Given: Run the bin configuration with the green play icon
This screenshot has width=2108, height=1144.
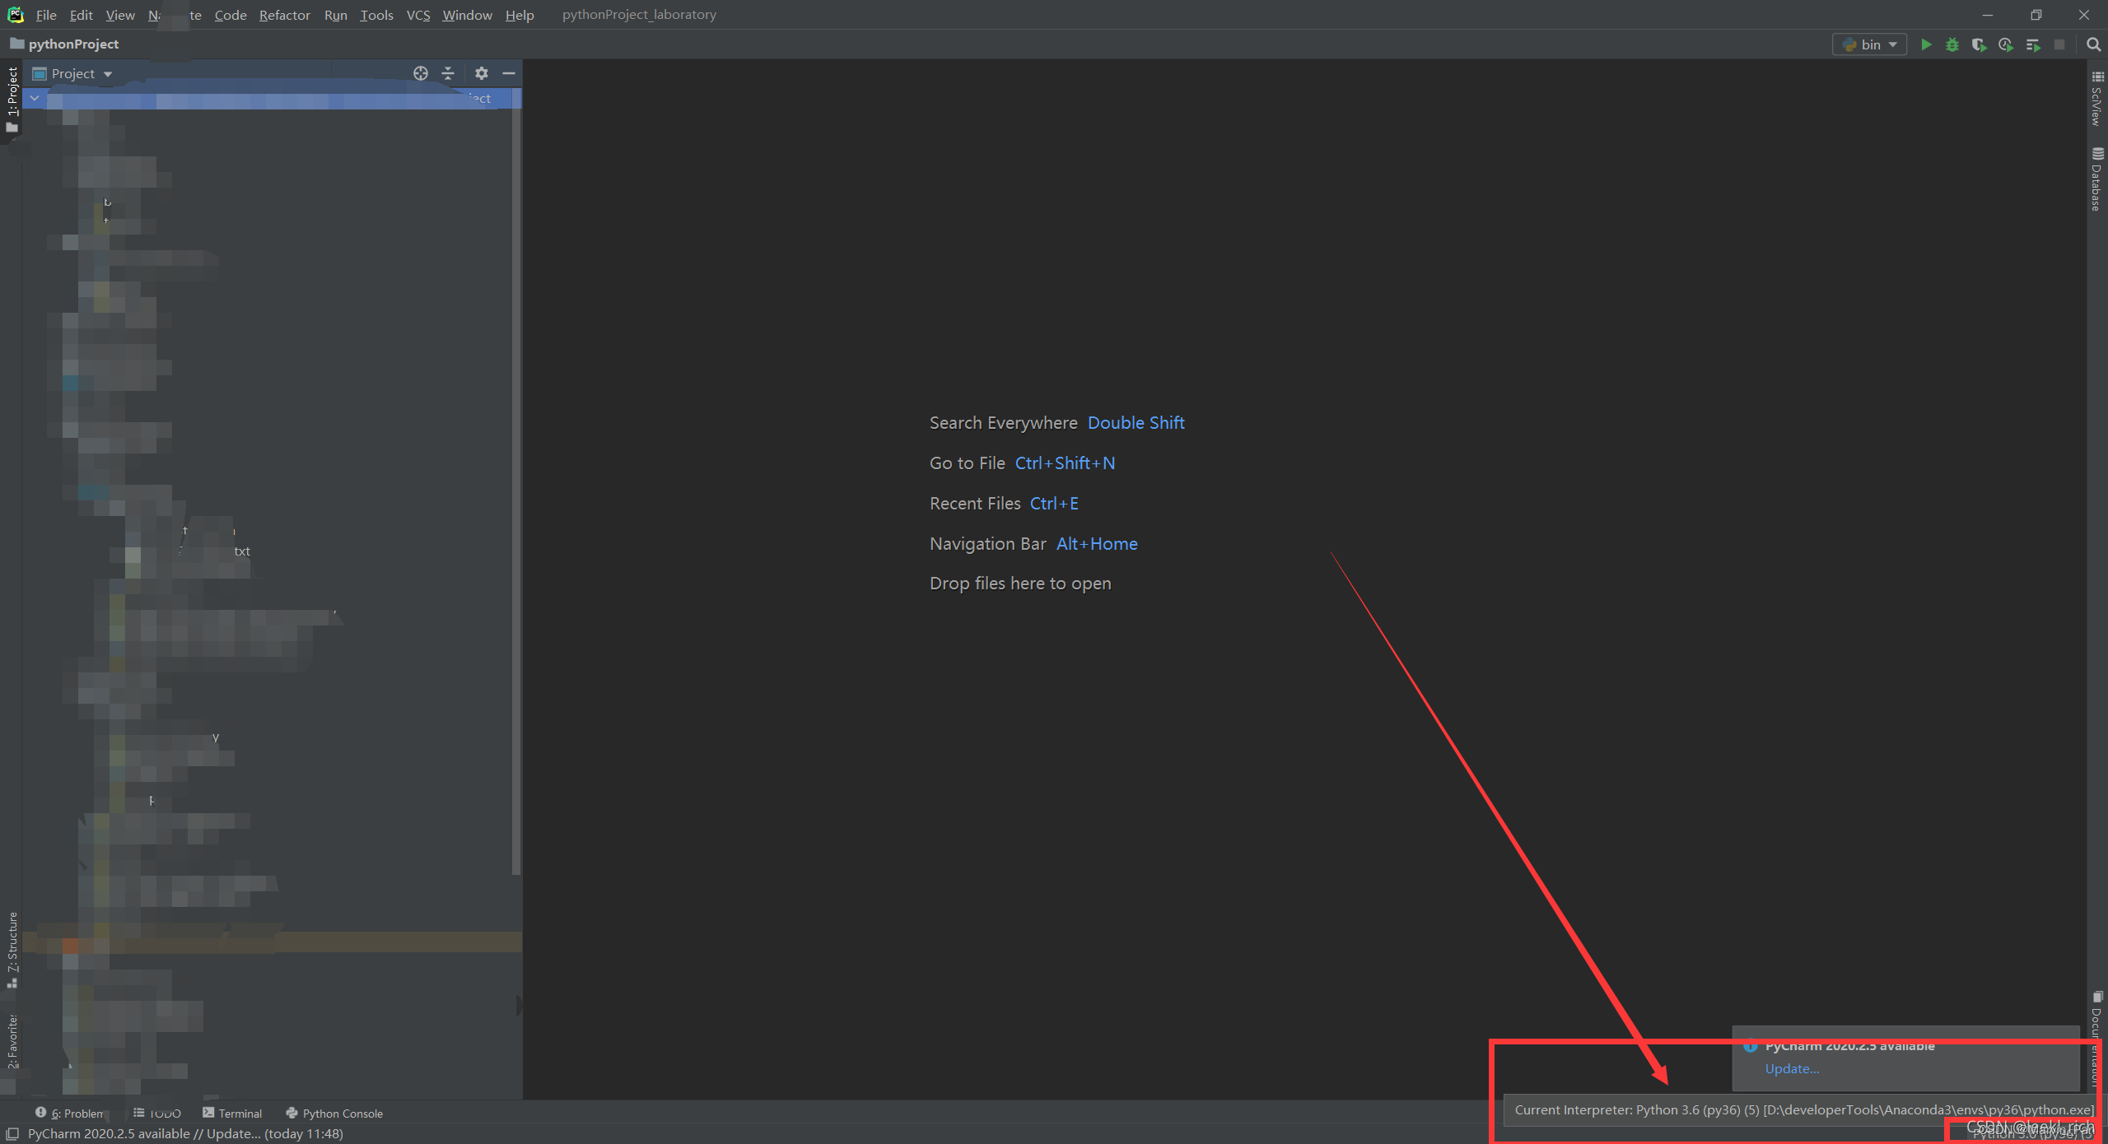Looking at the screenshot, I should (1925, 44).
